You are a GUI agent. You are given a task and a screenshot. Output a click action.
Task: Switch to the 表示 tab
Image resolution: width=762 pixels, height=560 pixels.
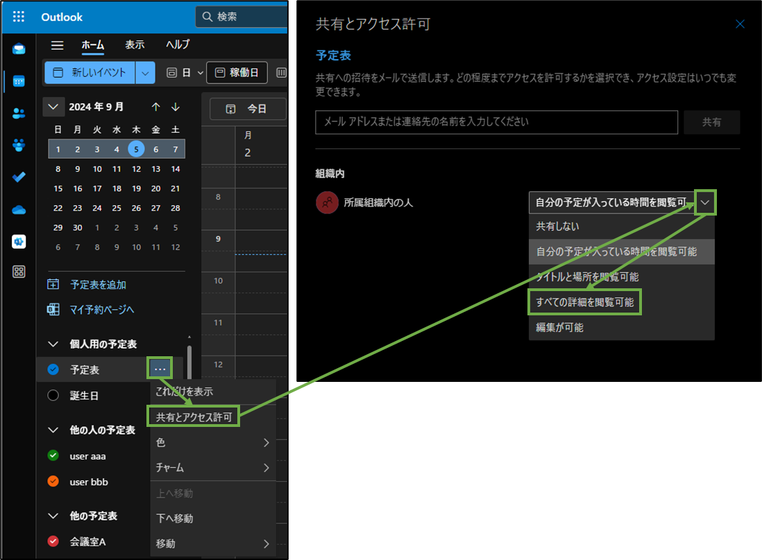tap(135, 44)
